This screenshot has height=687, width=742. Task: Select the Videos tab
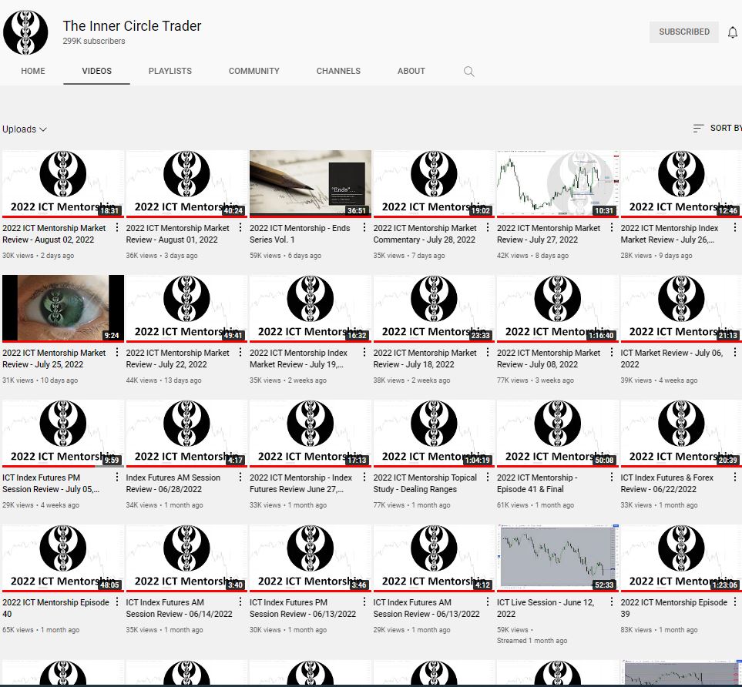96,71
